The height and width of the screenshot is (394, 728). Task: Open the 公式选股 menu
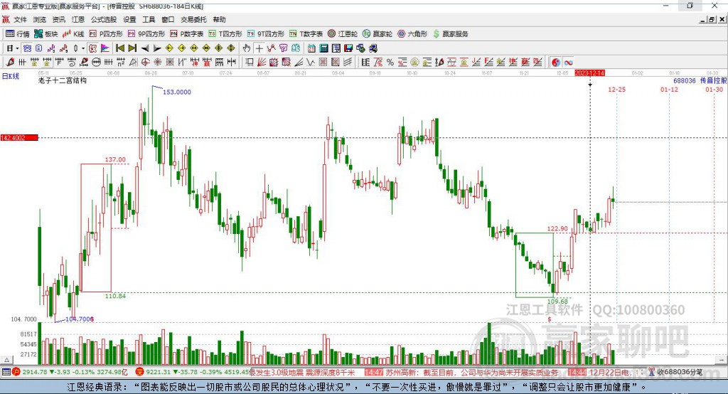(x=104, y=19)
